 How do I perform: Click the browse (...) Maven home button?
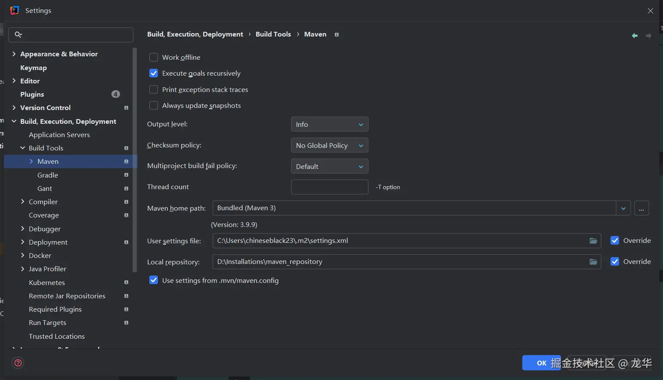pyautogui.click(x=641, y=208)
